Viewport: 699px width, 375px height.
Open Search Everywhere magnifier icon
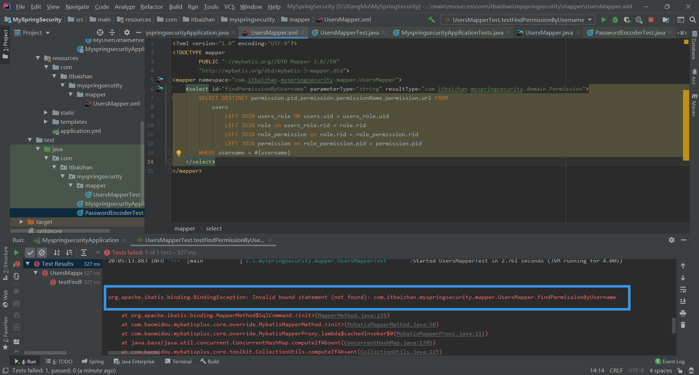(693, 20)
